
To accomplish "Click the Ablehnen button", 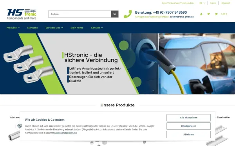I will (x=188, y=135).
